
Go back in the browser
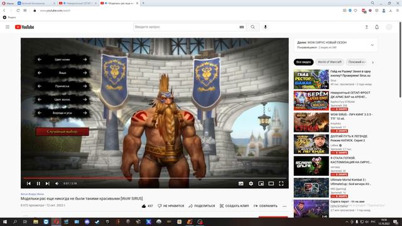4,11
